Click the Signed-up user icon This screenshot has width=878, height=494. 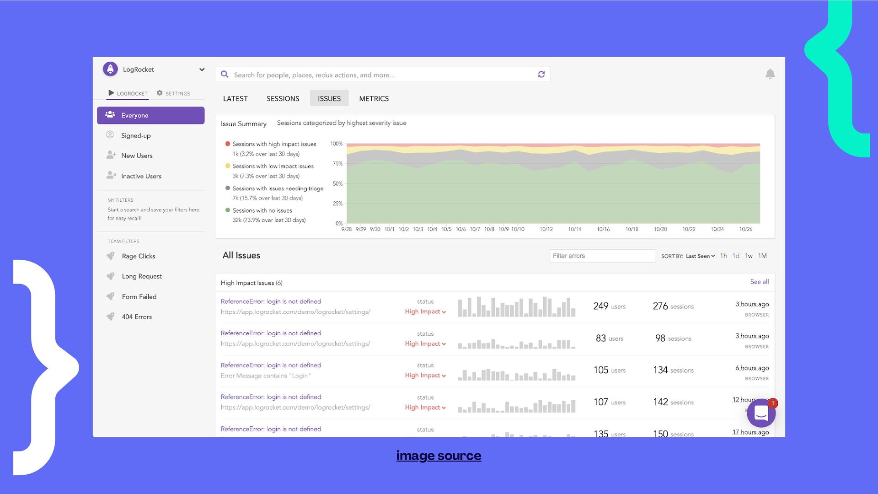point(110,135)
